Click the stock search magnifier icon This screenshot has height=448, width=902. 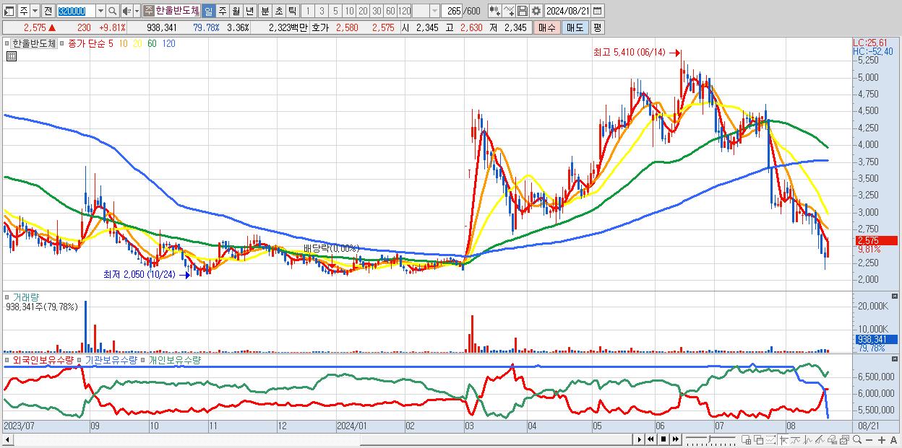tap(112, 11)
